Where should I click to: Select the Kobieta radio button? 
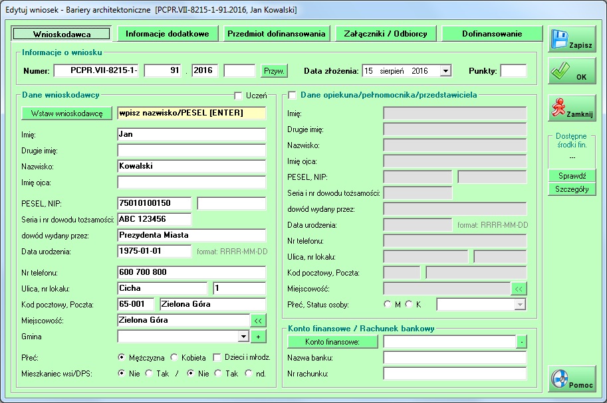(x=174, y=357)
